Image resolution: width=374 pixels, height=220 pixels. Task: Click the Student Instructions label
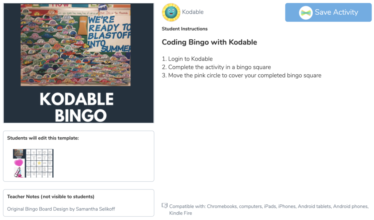(x=184, y=29)
